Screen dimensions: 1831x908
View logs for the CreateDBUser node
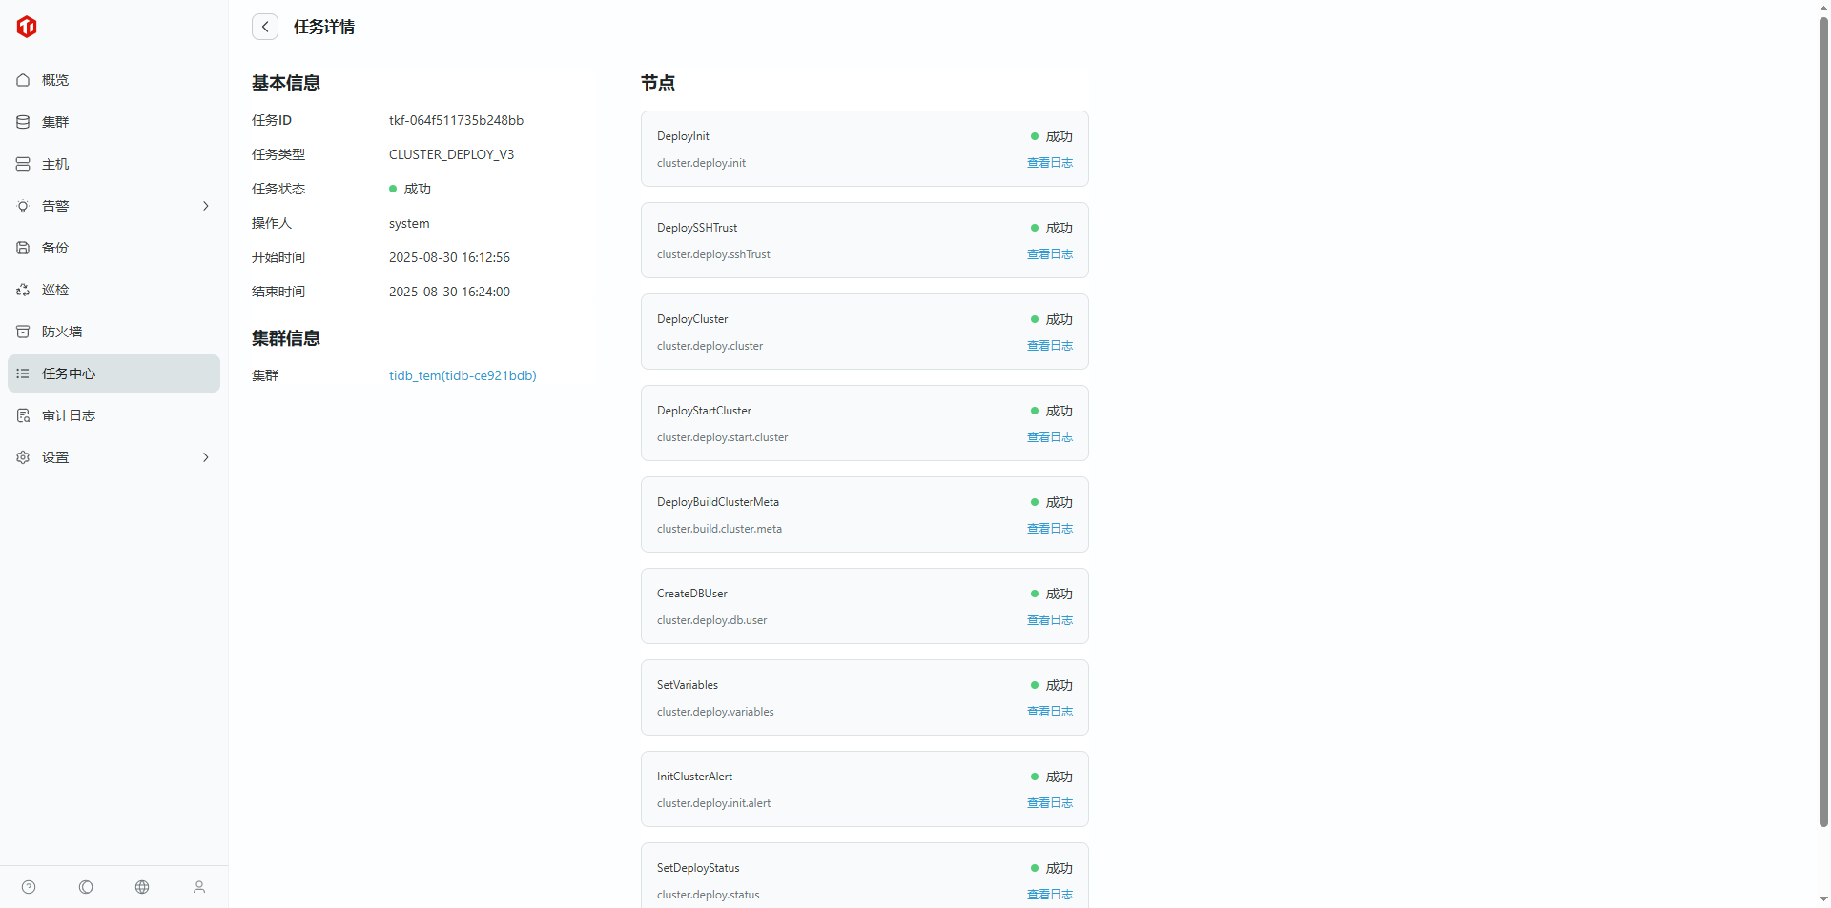(x=1049, y=620)
